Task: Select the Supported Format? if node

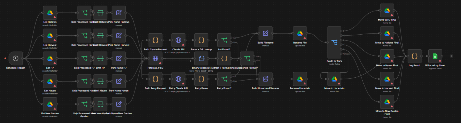Action: (247, 58)
